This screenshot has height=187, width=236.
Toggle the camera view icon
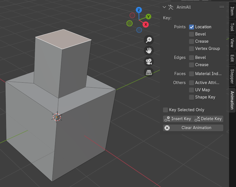tap(149, 62)
